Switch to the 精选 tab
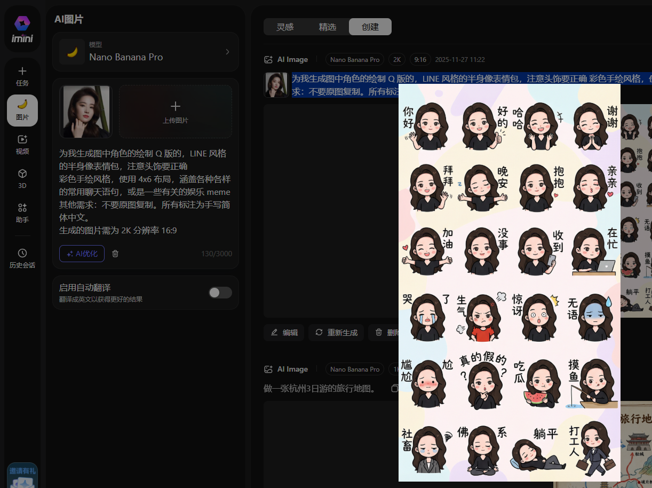This screenshot has height=488, width=652. (328, 27)
